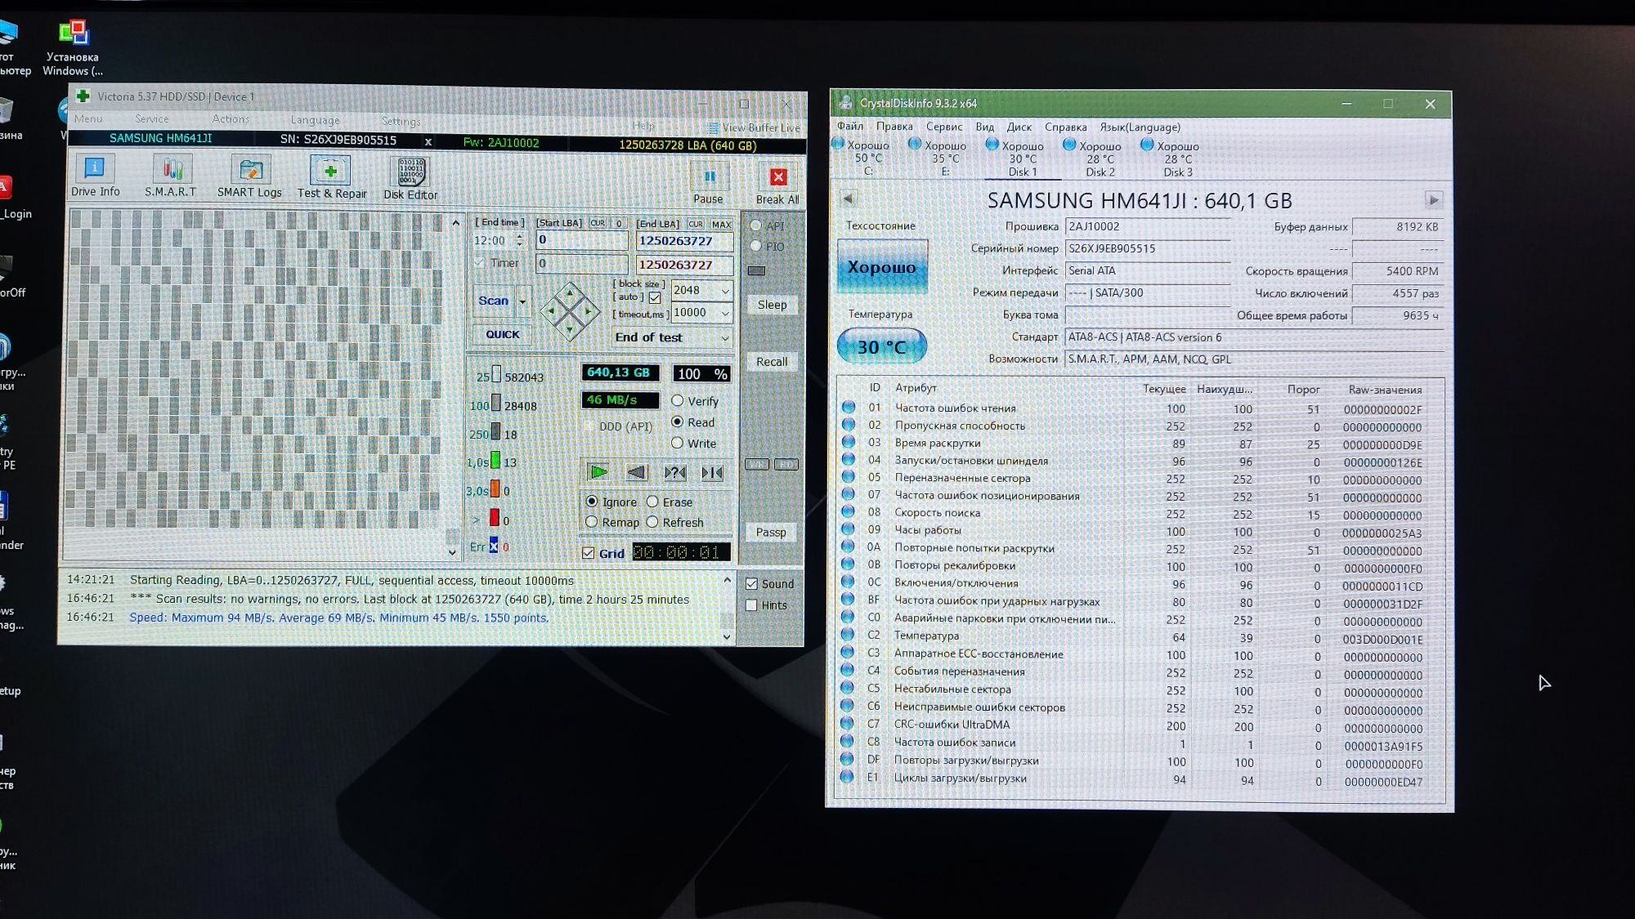Go to next disk in CrystalDiskInfo
This screenshot has width=1635, height=919.
(x=1433, y=200)
